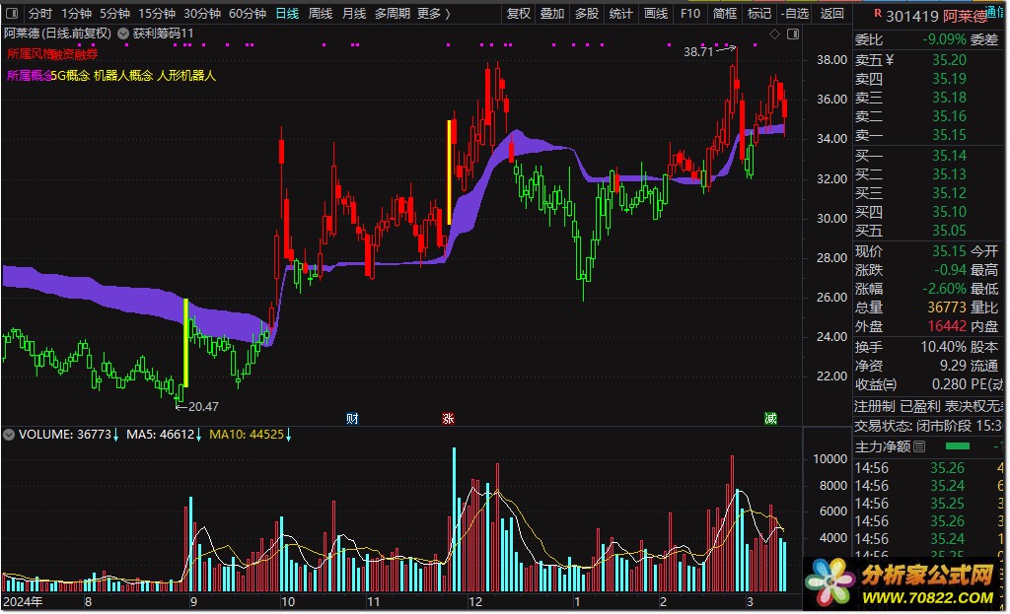The image size is (1010, 614).
Task: Open the 统计 statistics tool
Action: coord(621,14)
